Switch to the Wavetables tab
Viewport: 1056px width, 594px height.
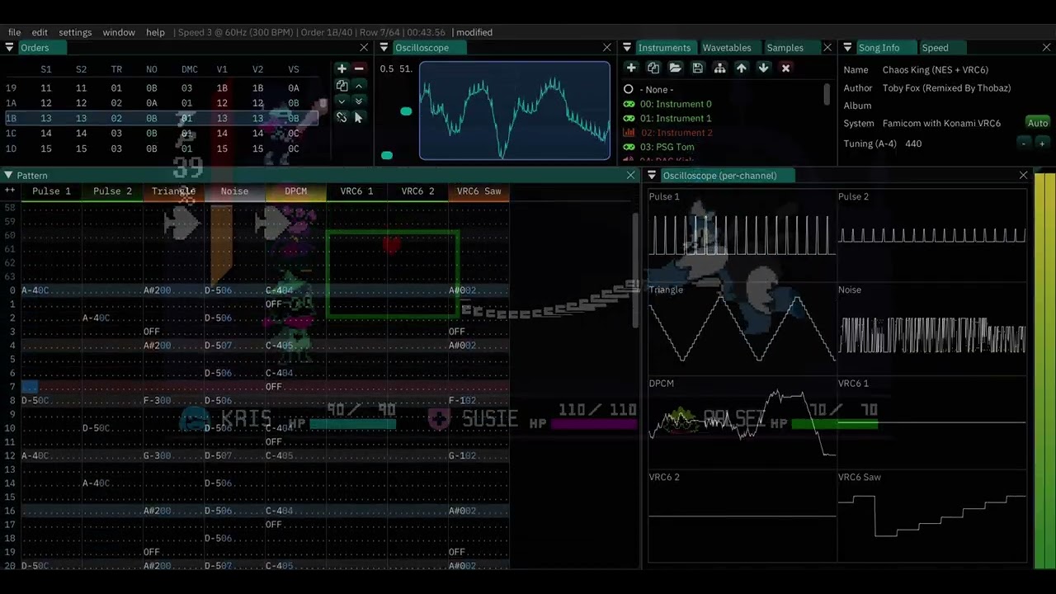[727, 48]
